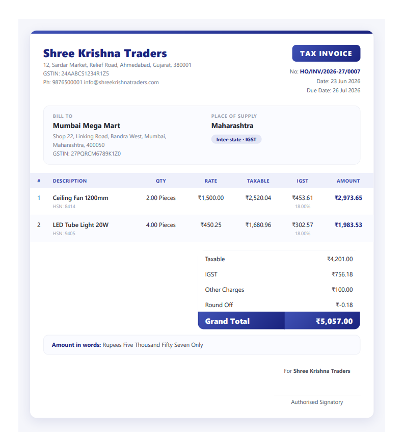Click the ₹450.25 rate cell
This screenshot has height=432, width=404.
click(211, 225)
